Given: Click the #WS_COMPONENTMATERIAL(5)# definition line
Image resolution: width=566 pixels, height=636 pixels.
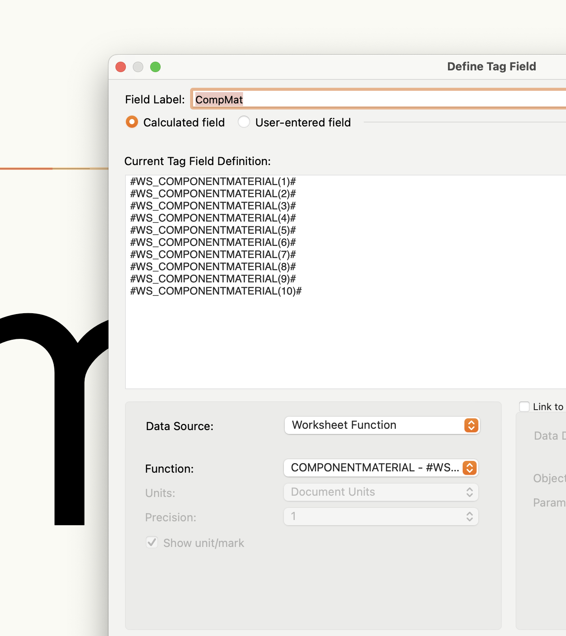Looking at the screenshot, I should tap(213, 230).
